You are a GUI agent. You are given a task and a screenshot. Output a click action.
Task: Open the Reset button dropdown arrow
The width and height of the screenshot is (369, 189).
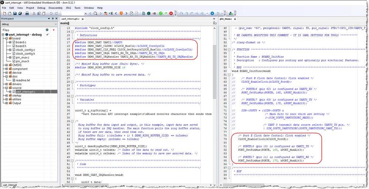(222, 13)
